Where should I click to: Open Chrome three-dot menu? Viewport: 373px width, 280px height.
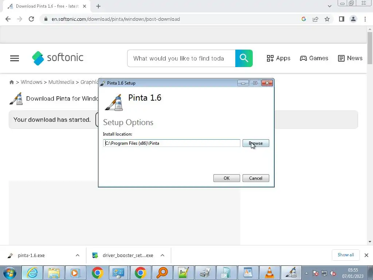click(x=365, y=19)
